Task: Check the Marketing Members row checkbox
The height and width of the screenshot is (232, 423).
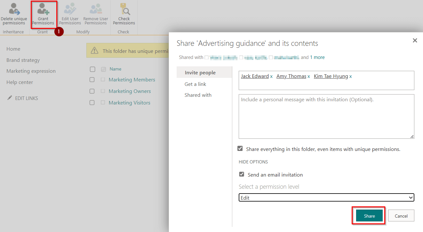Action: (x=92, y=80)
